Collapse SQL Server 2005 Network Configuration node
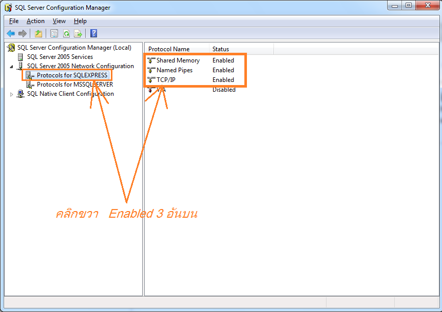 (x=11, y=67)
